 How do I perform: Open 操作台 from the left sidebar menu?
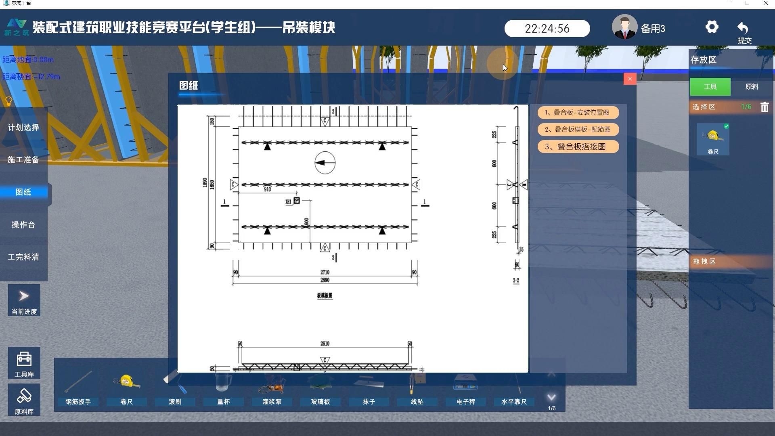[x=23, y=224]
